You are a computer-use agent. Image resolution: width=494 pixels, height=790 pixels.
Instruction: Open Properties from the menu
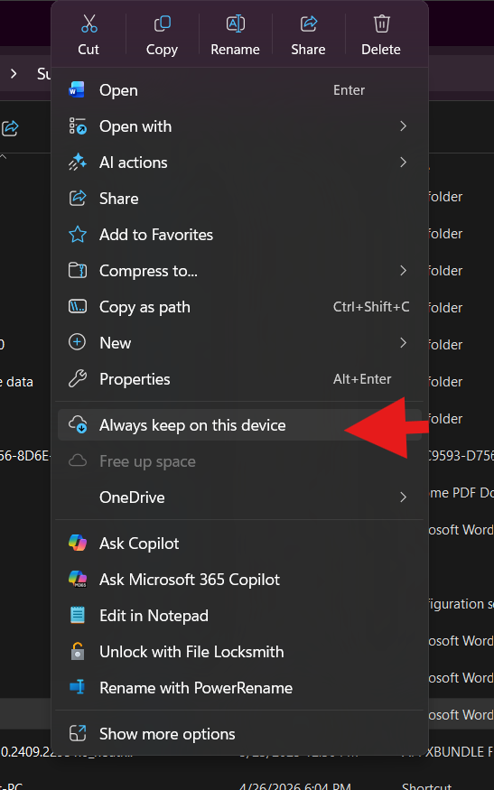click(239, 379)
